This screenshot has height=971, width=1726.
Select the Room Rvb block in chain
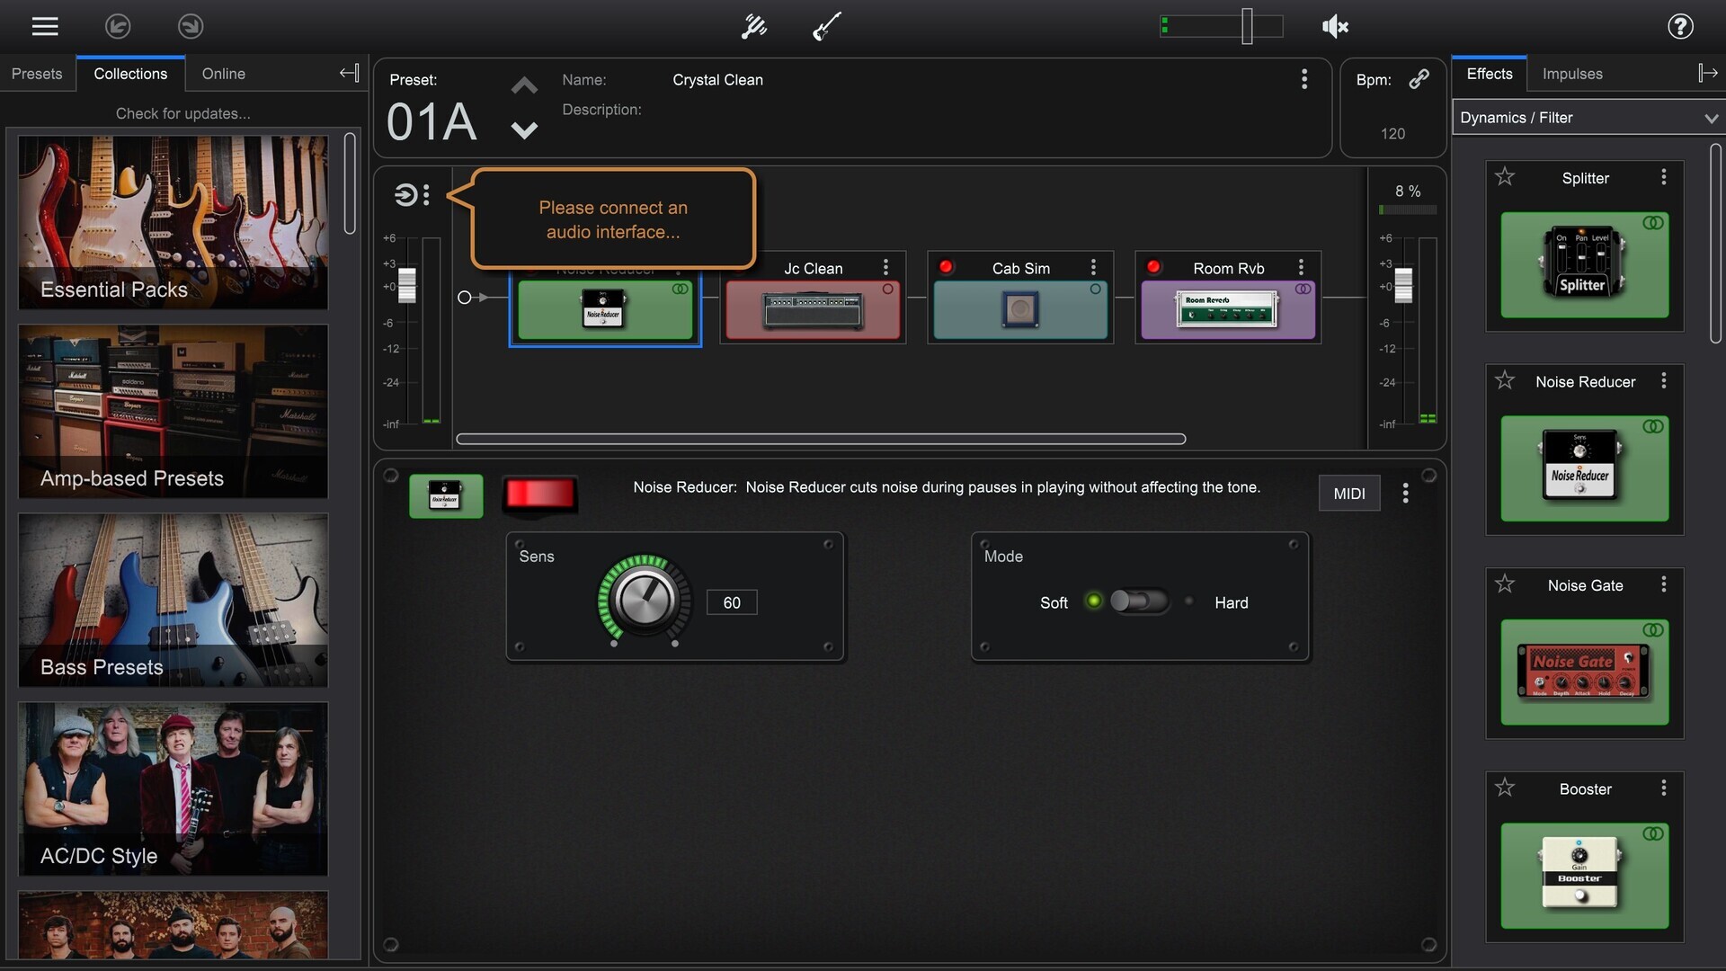pos(1228,310)
